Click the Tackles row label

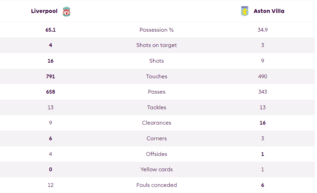pos(156,108)
